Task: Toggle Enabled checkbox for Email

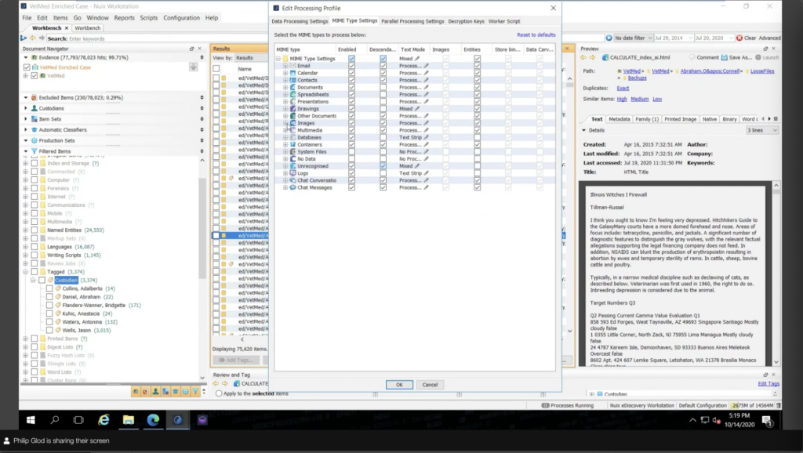Action: pyautogui.click(x=351, y=66)
